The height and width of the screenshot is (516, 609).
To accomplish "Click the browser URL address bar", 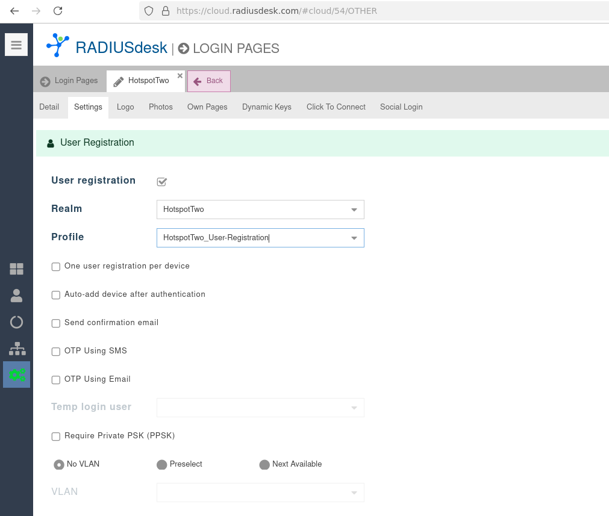I will click(361, 11).
